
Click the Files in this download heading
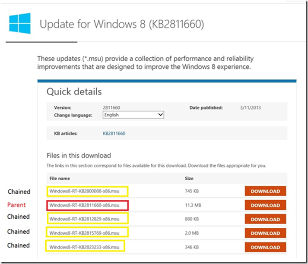coord(79,156)
